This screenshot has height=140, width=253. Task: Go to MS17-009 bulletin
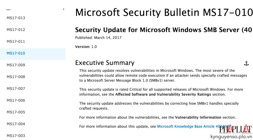pyautogui.click(x=16, y=65)
